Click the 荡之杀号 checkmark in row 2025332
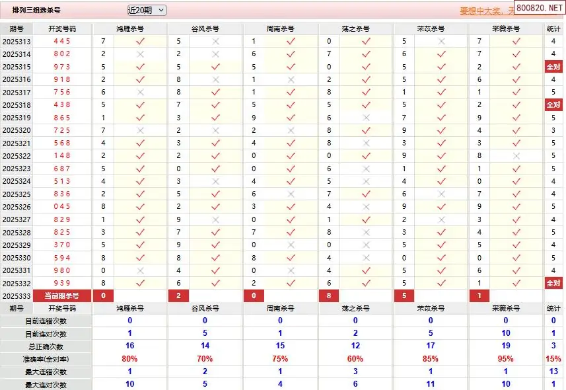Image resolution: width=566 pixels, height=390 pixels. (x=366, y=283)
